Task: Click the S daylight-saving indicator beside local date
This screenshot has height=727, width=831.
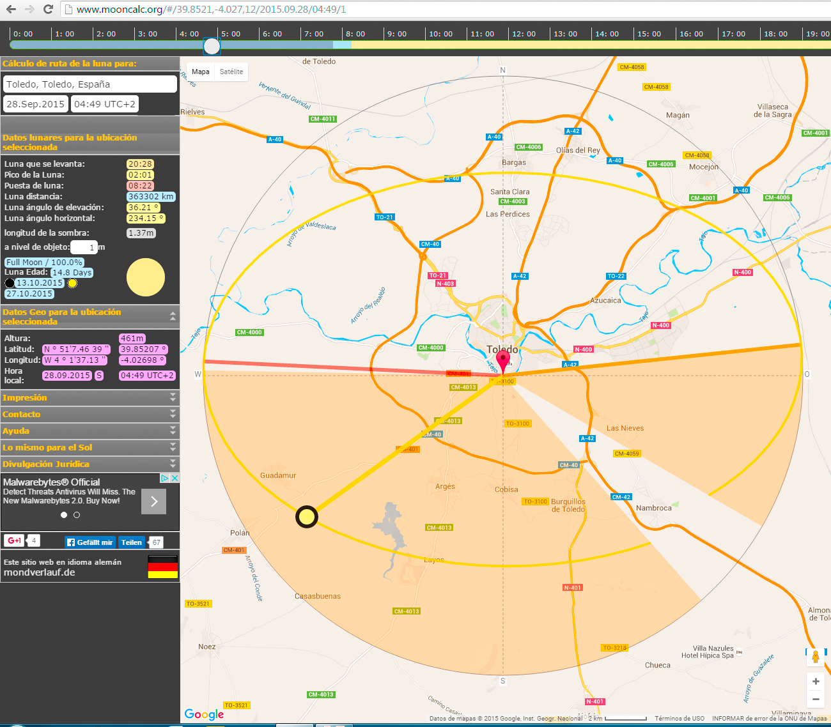Action: coord(99,376)
